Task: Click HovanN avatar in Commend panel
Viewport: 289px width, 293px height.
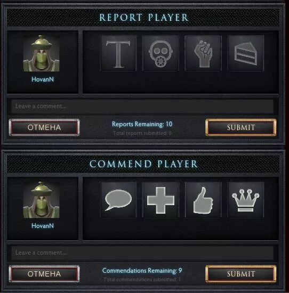Action: (42, 200)
